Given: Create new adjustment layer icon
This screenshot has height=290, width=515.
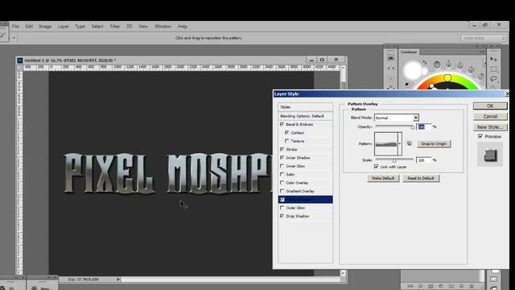Looking at the screenshot, I should click(441, 286).
